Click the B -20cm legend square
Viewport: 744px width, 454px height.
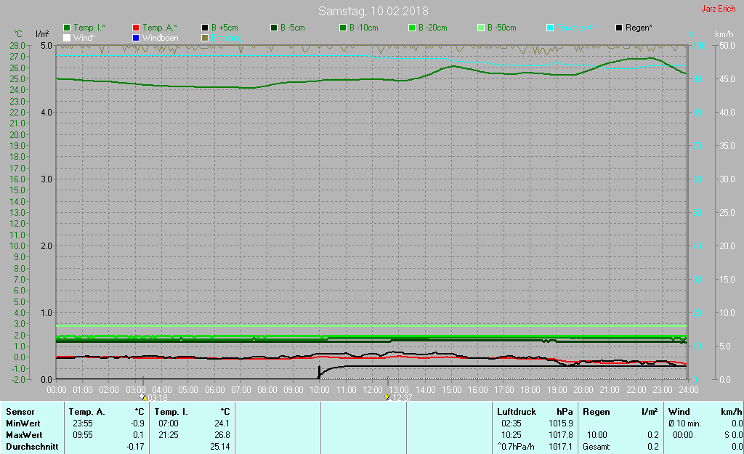[412, 28]
